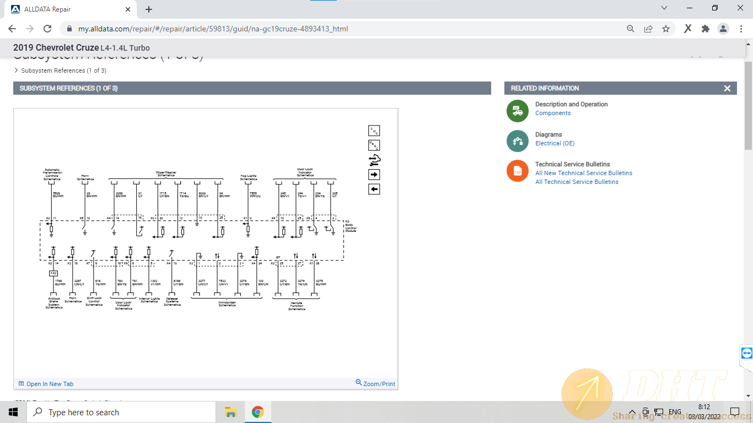The height and width of the screenshot is (423, 753).
Task: Click the site lock icon in address bar
Action: pos(68,29)
